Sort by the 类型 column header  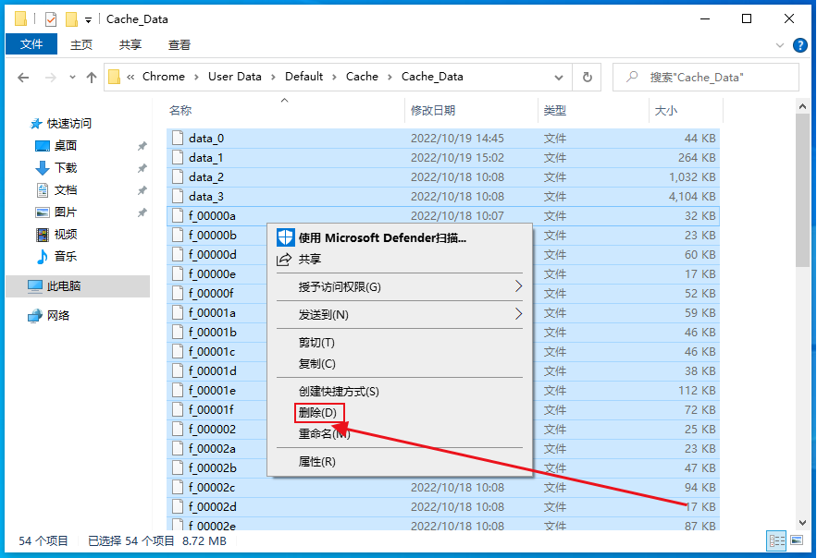tap(593, 110)
